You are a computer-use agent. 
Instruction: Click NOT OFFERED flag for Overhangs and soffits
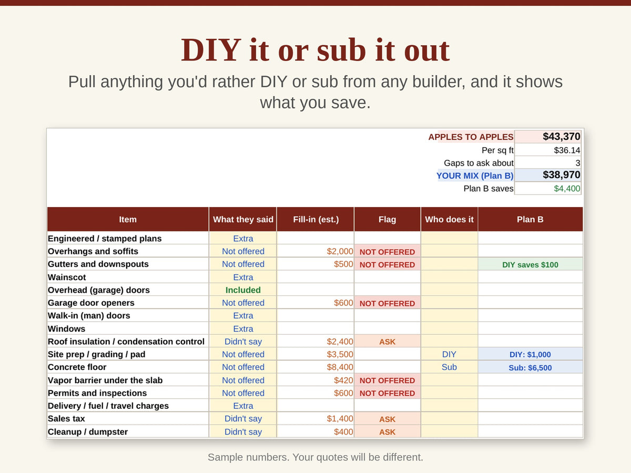point(388,251)
